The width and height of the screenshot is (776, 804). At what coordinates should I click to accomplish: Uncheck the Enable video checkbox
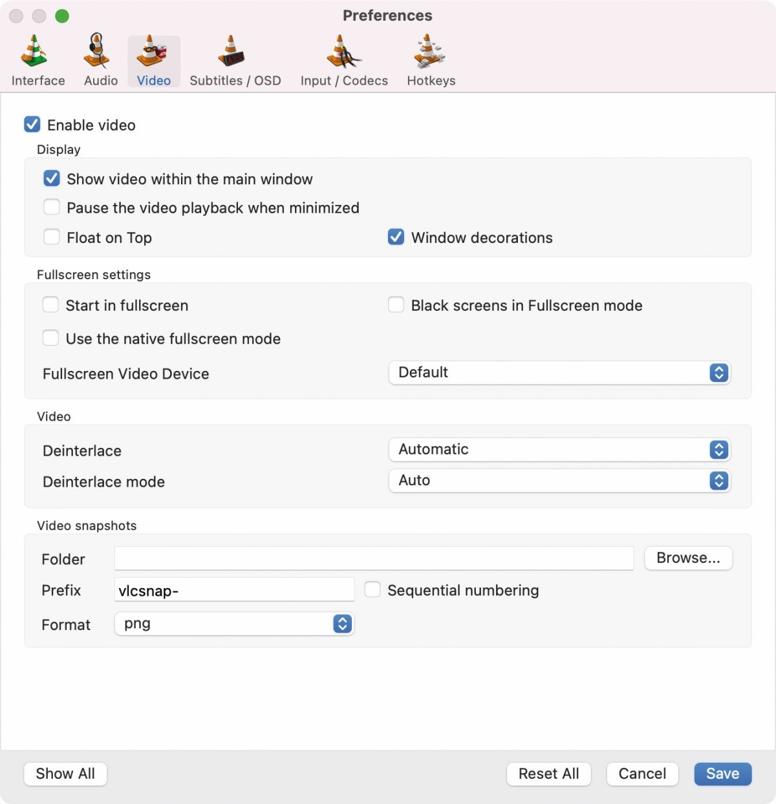point(32,124)
